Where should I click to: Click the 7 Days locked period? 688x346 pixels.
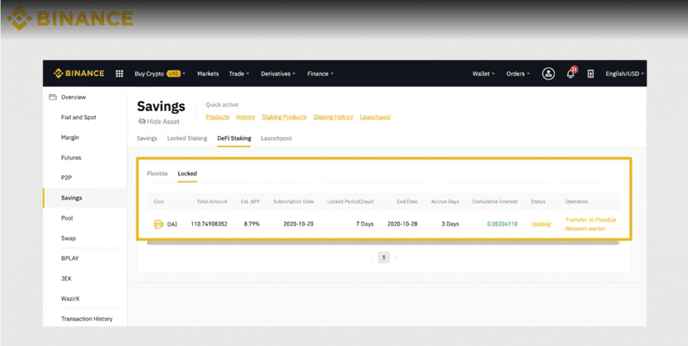pyautogui.click(x=365, y=224)
